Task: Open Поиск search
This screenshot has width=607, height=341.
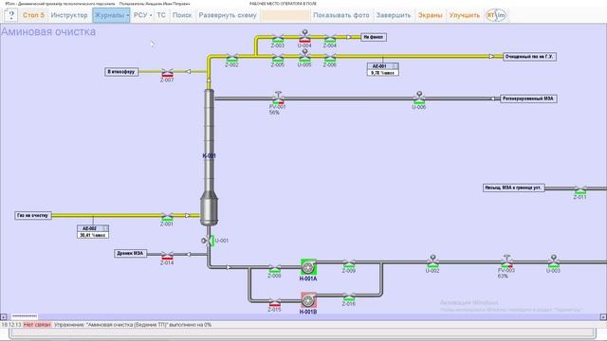Action: 182,15
